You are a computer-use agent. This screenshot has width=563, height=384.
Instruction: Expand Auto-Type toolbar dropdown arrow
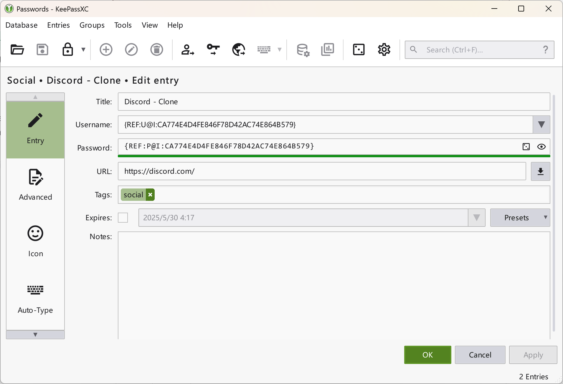[280, 49]
